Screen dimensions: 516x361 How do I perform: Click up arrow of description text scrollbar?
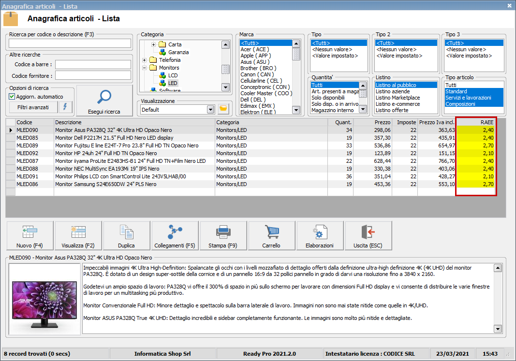(498, 268)
